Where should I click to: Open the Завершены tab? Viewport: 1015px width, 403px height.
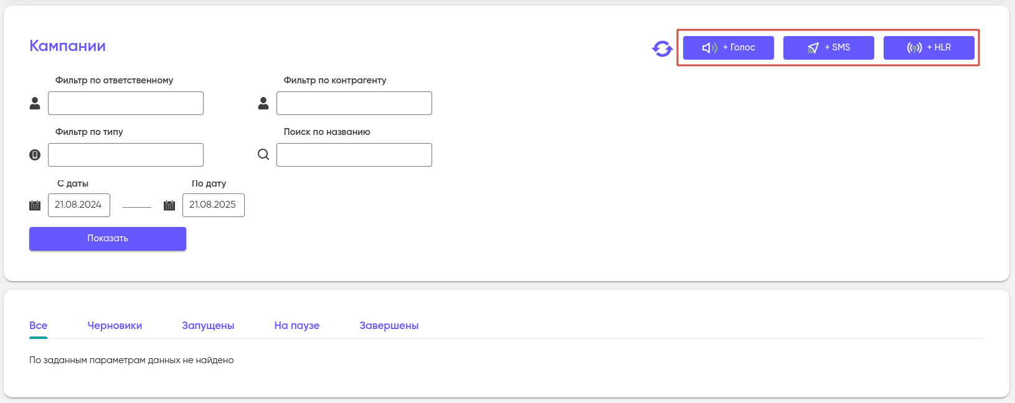click(389, 325)
